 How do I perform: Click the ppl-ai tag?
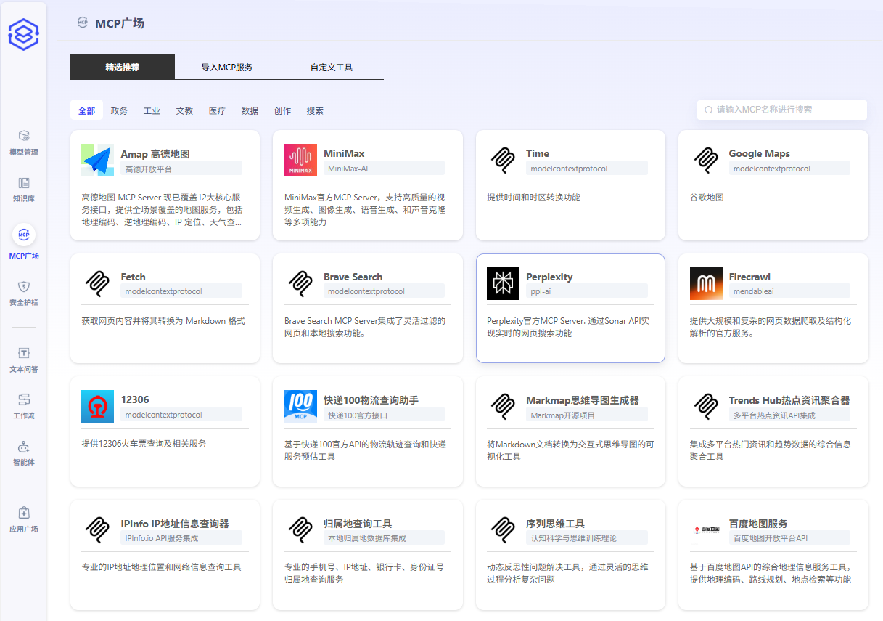click(x=587, y=291)
